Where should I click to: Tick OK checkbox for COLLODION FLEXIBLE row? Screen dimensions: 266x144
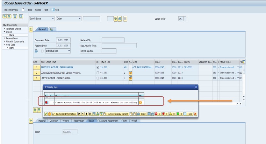pos(98,73)
